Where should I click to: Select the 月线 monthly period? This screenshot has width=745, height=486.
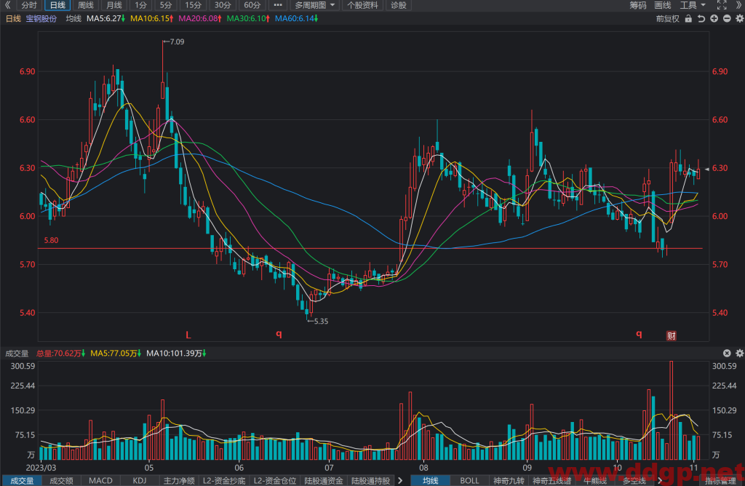coord(114,5)
